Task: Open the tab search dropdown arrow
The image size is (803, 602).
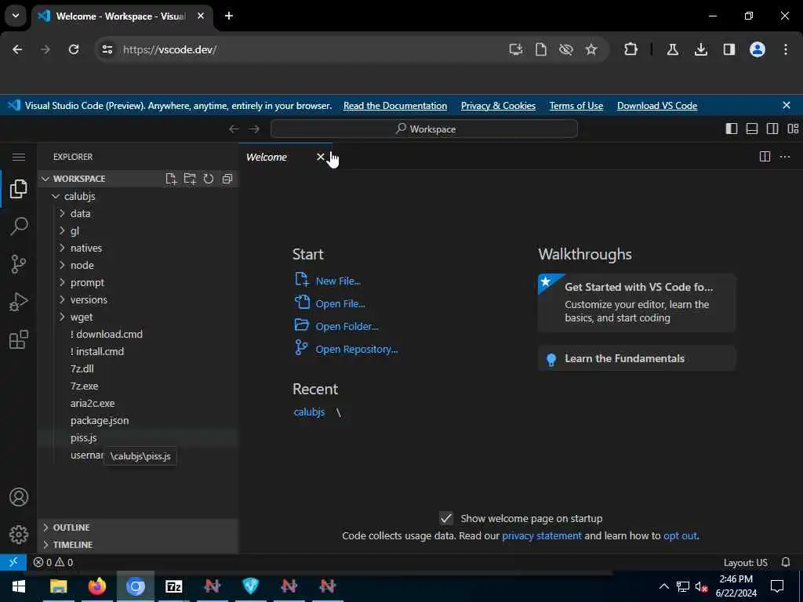Action: click(x=16, y=16)
